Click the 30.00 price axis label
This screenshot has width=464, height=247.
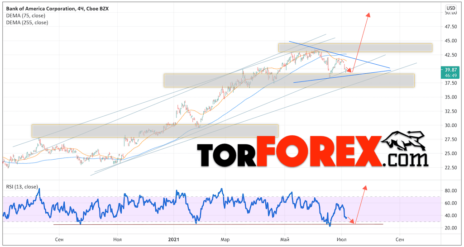click(x=451, y=125)
